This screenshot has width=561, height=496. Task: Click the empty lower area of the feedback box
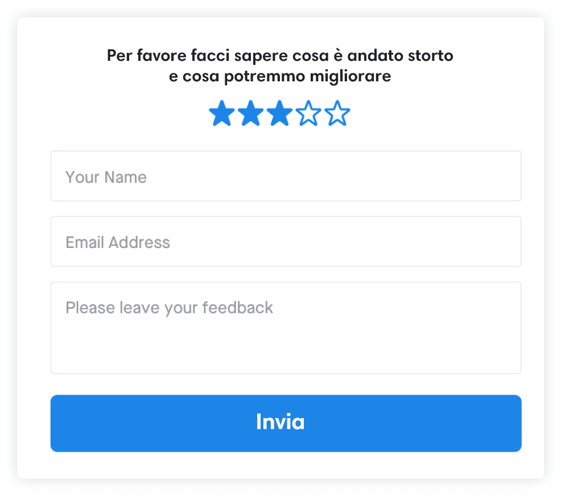(286, 350)
